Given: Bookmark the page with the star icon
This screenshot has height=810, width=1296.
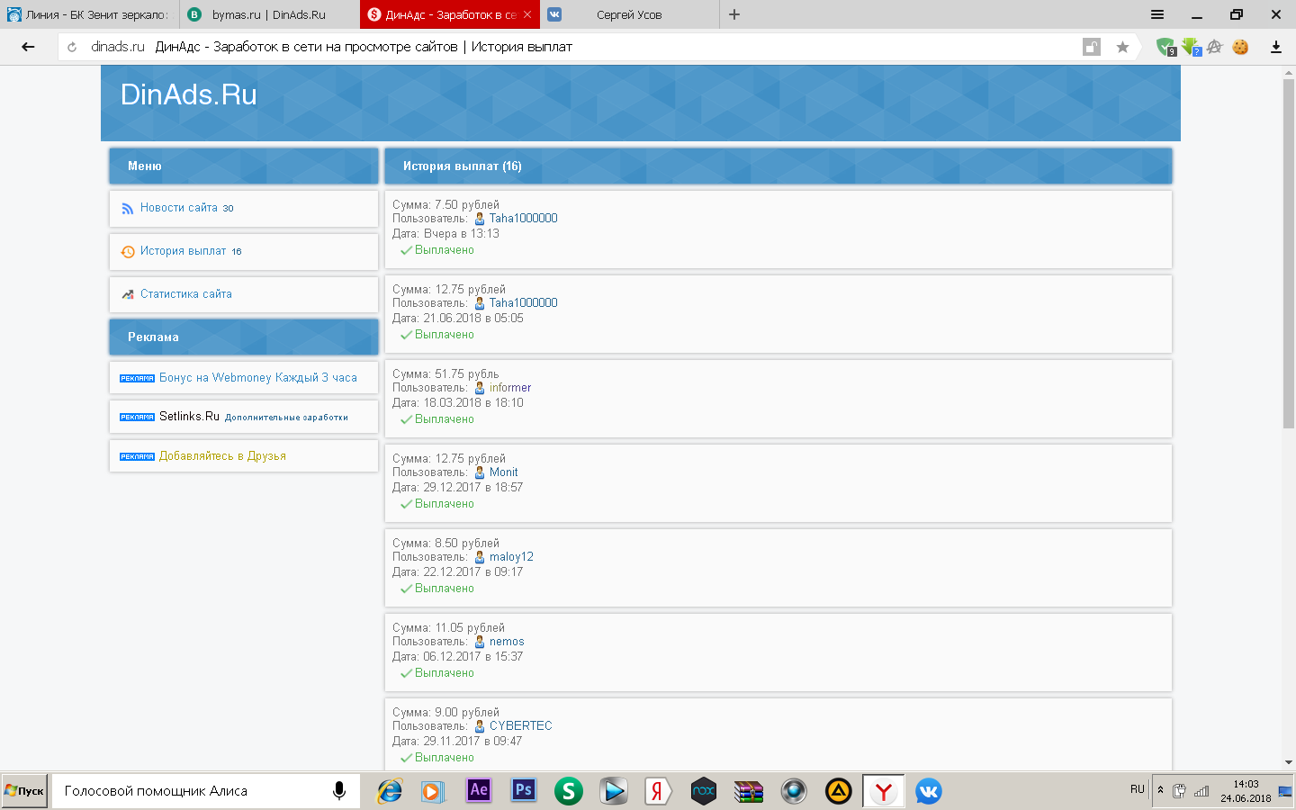Looking at the screenshot, I should [x=1122, y=47].
